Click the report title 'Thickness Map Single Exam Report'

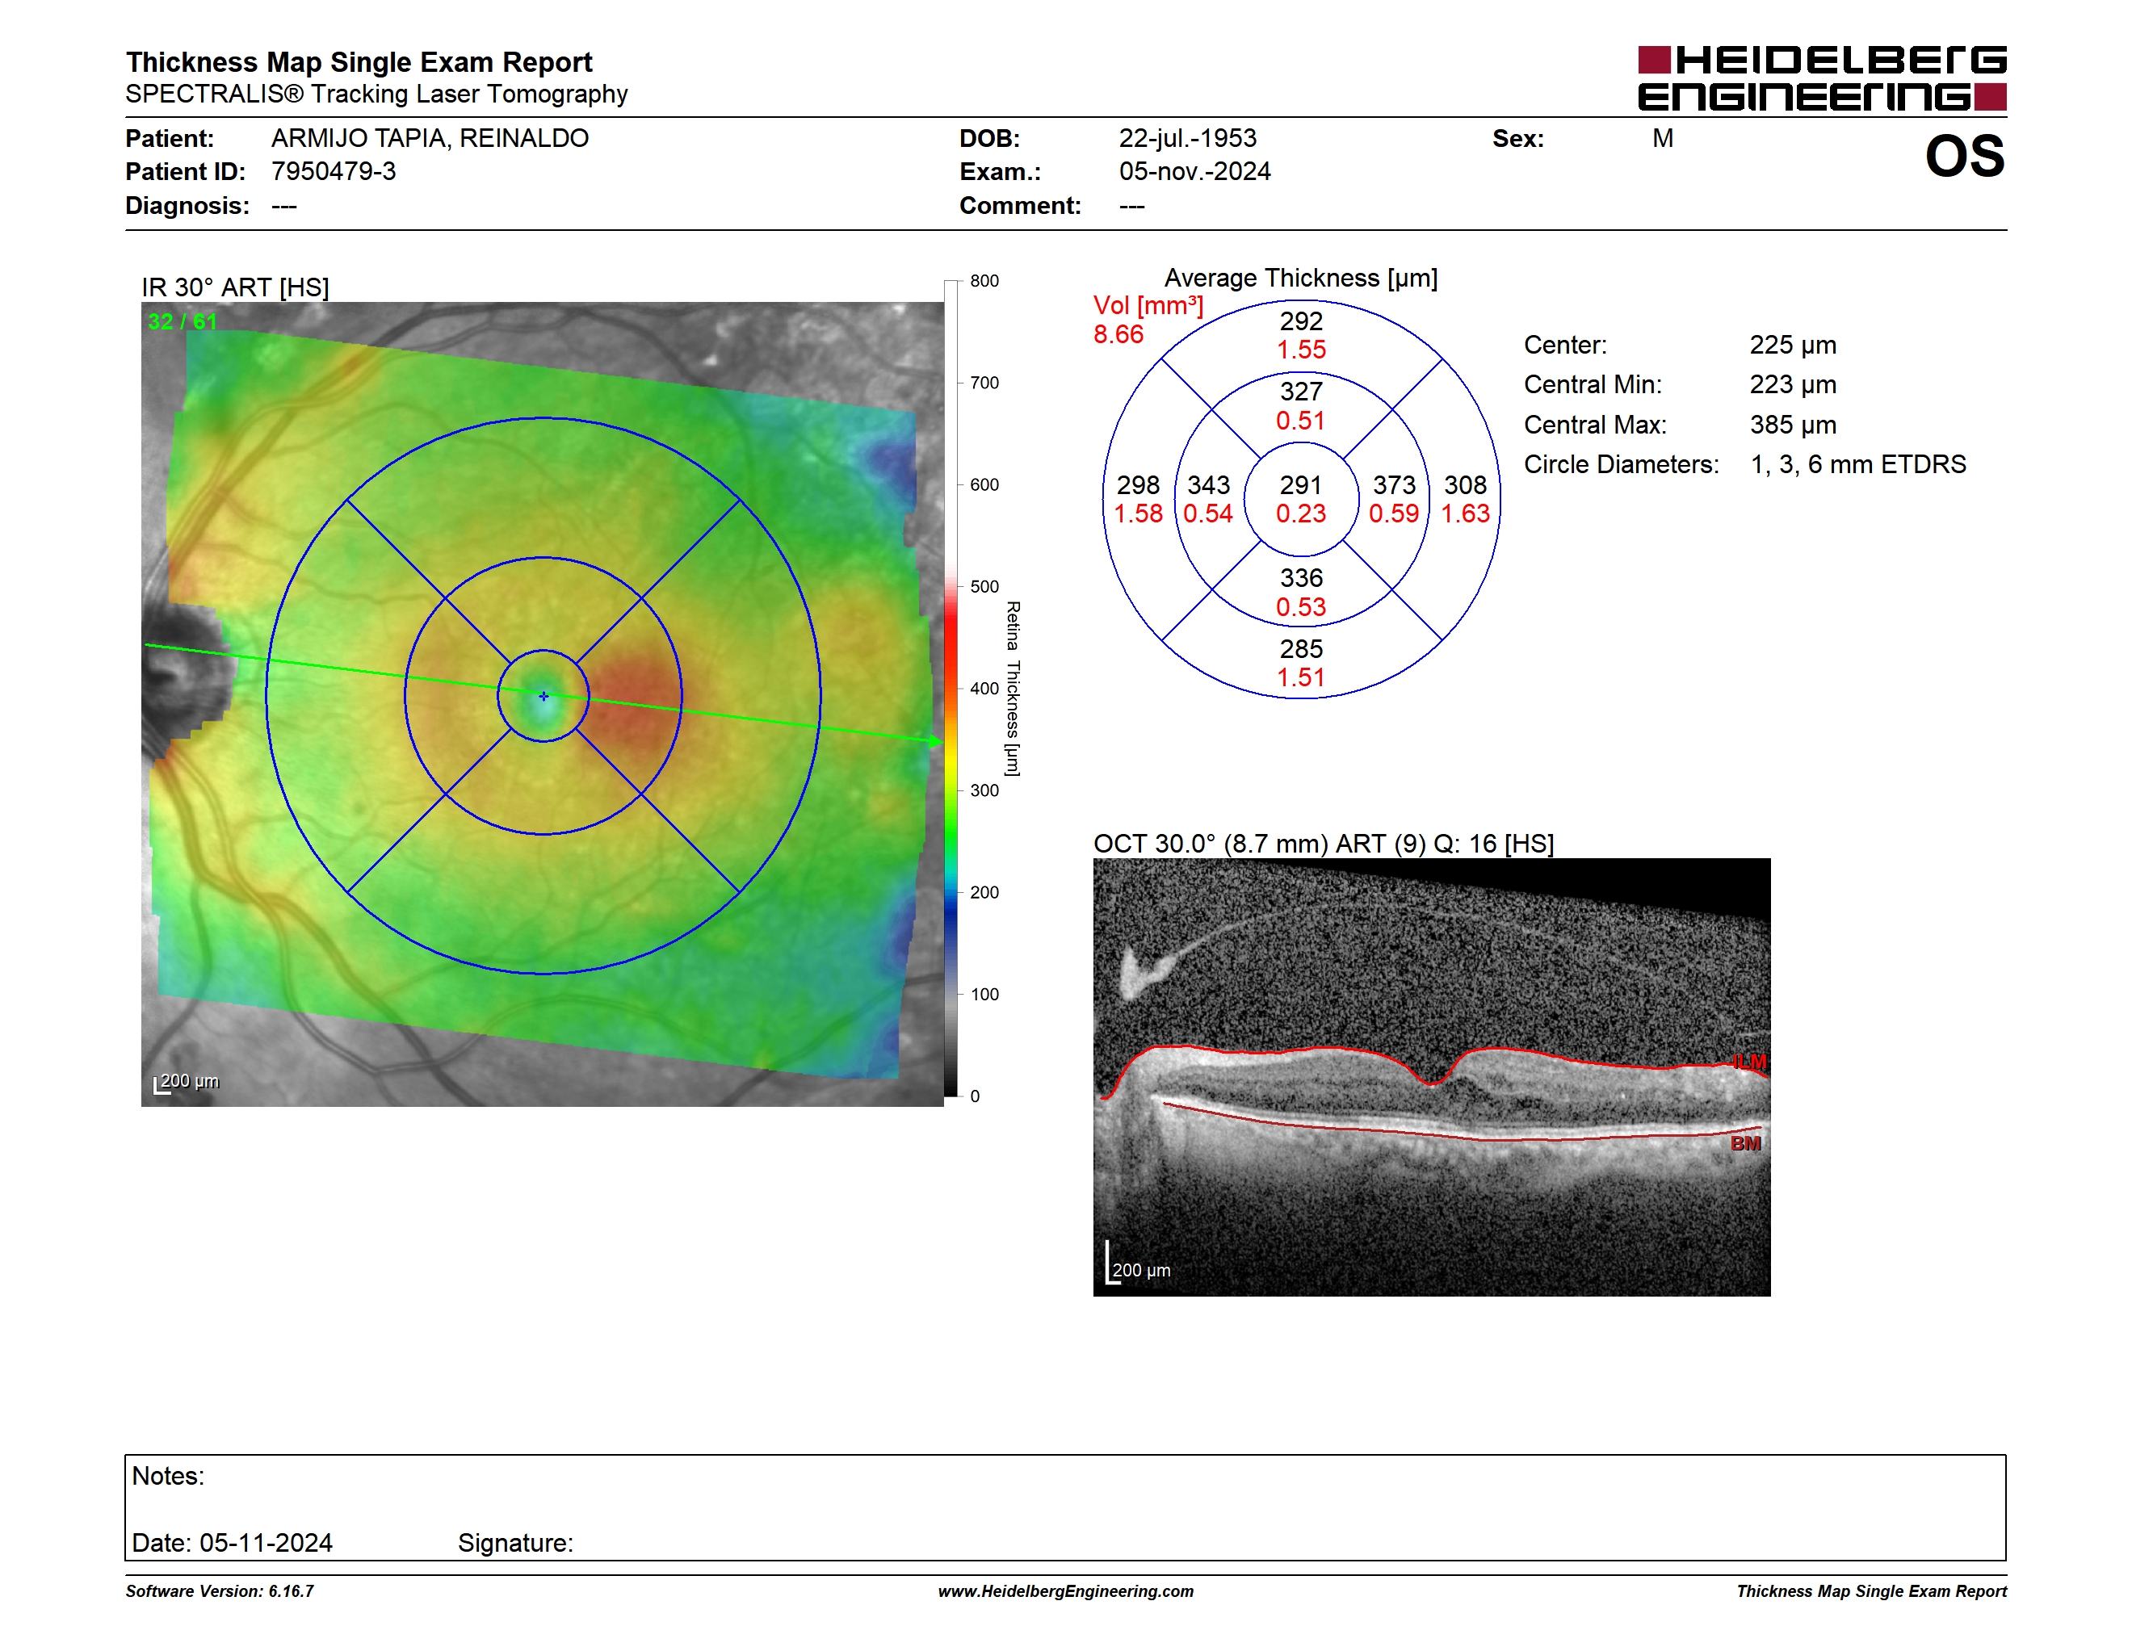click(359, 61)
